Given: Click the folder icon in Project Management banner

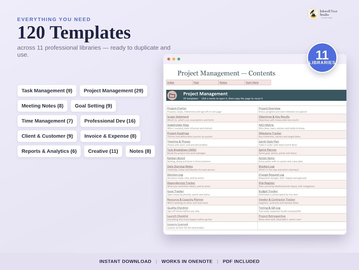Looking at the screenshot, I should [x=172, y=96].
